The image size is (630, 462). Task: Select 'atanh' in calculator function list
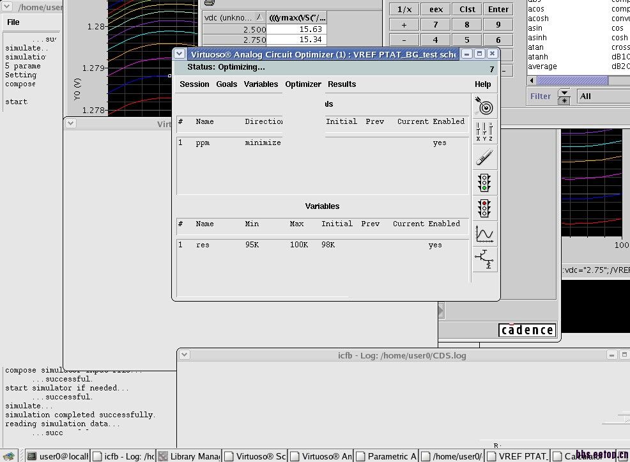tap(538, 57)
